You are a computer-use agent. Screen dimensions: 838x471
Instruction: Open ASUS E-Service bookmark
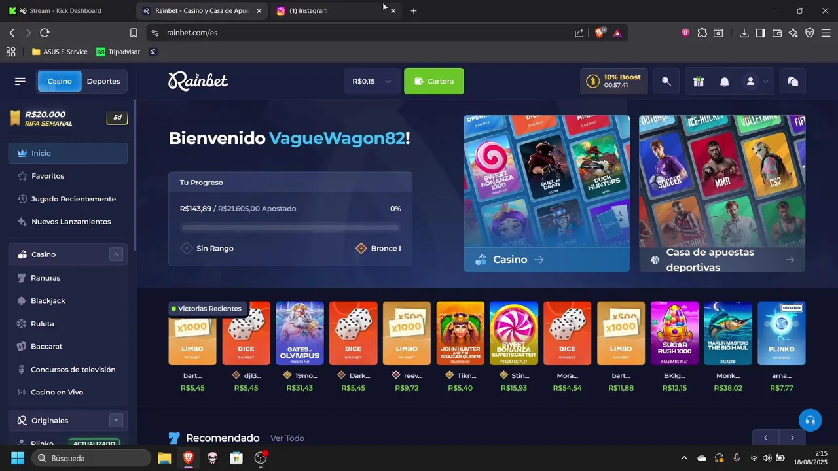pos(60,52)
